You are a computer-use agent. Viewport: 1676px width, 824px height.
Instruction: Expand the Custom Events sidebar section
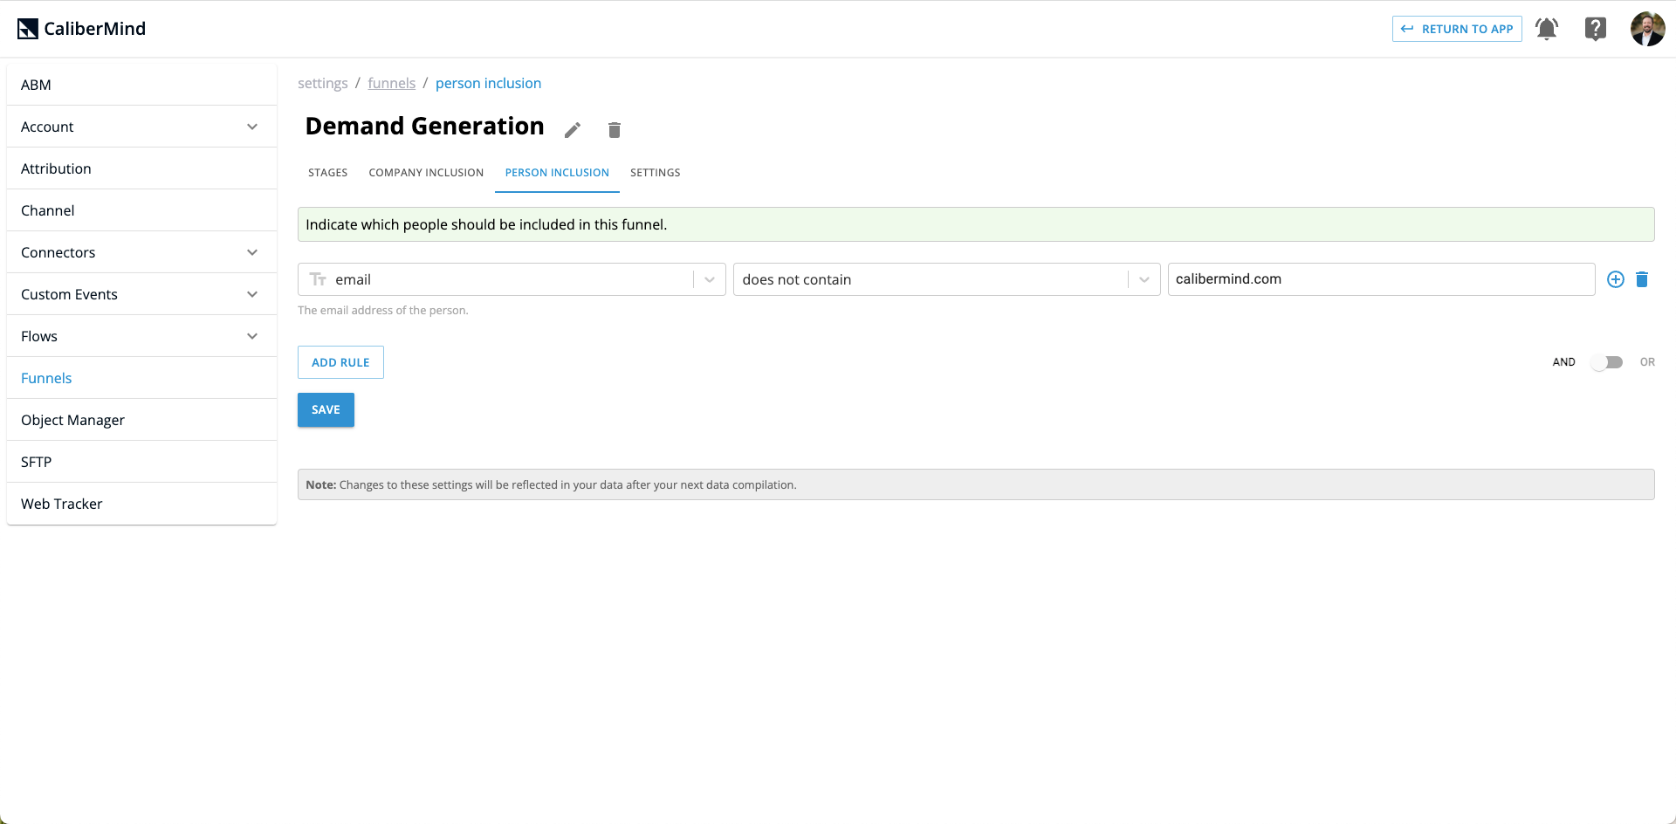pyautogui.click(x=141, y=294)
